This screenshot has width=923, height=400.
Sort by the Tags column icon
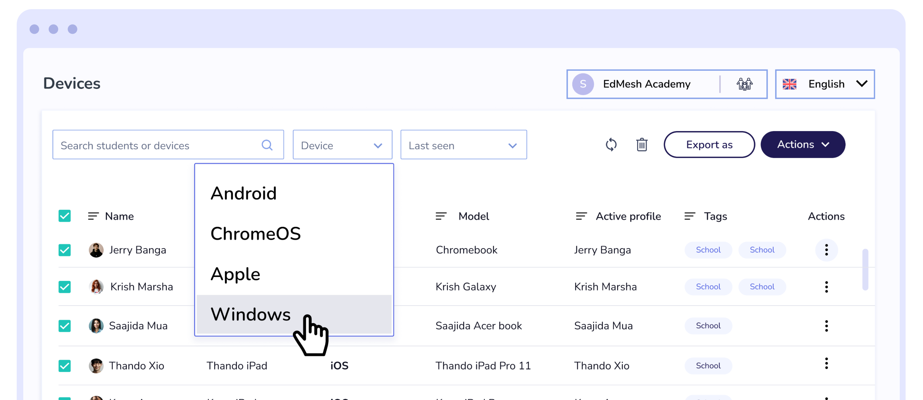pyautogui.click(x=689, y=216)
